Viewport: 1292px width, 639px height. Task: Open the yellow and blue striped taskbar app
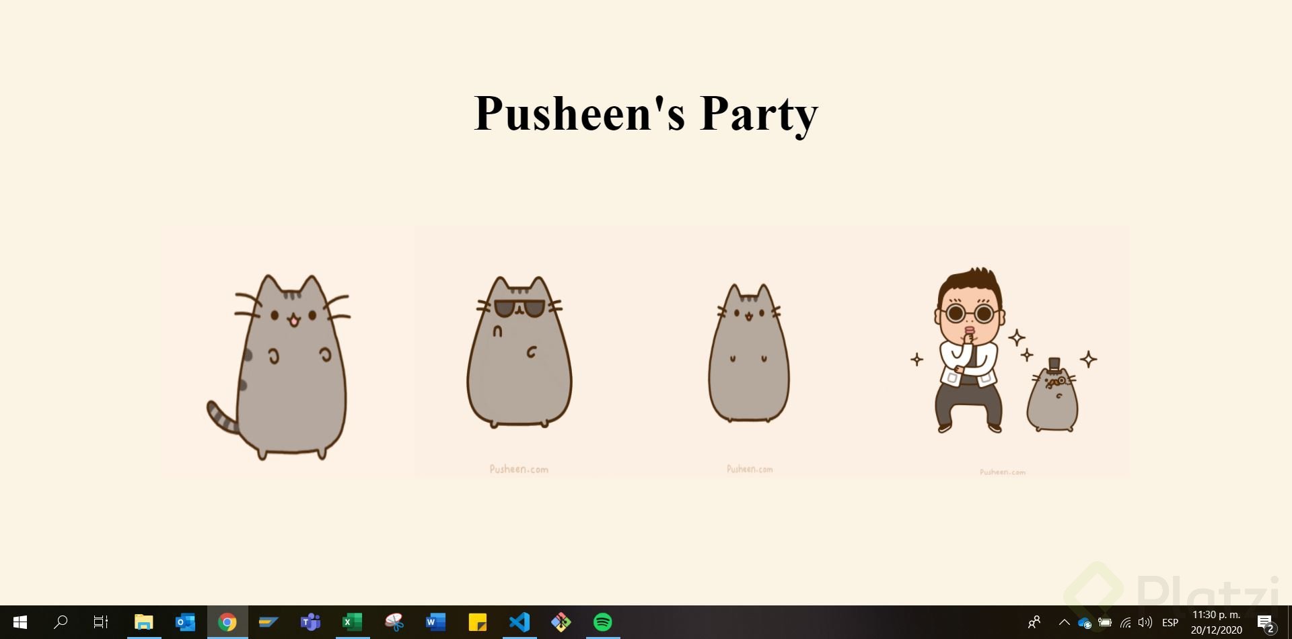[x=268, y=622]
